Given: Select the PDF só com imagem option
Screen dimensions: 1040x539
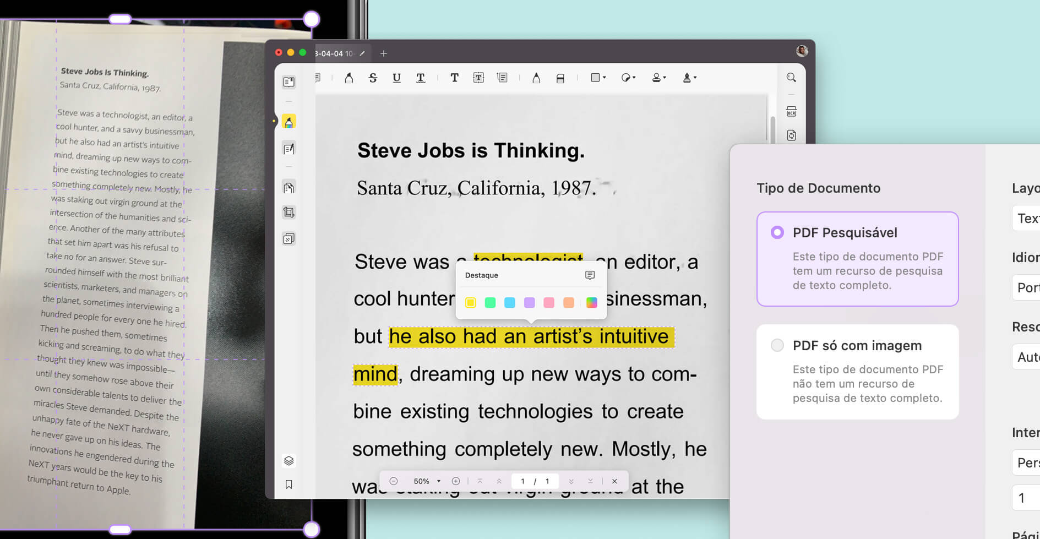Looking at the screenshot, I should [777, 345].
